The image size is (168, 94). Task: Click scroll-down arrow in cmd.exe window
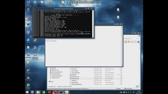pos(93,37)
